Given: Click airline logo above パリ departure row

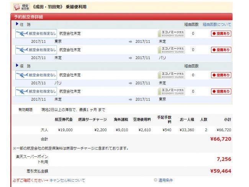Looking at the screenshot, I should click(x=36, y=75).
